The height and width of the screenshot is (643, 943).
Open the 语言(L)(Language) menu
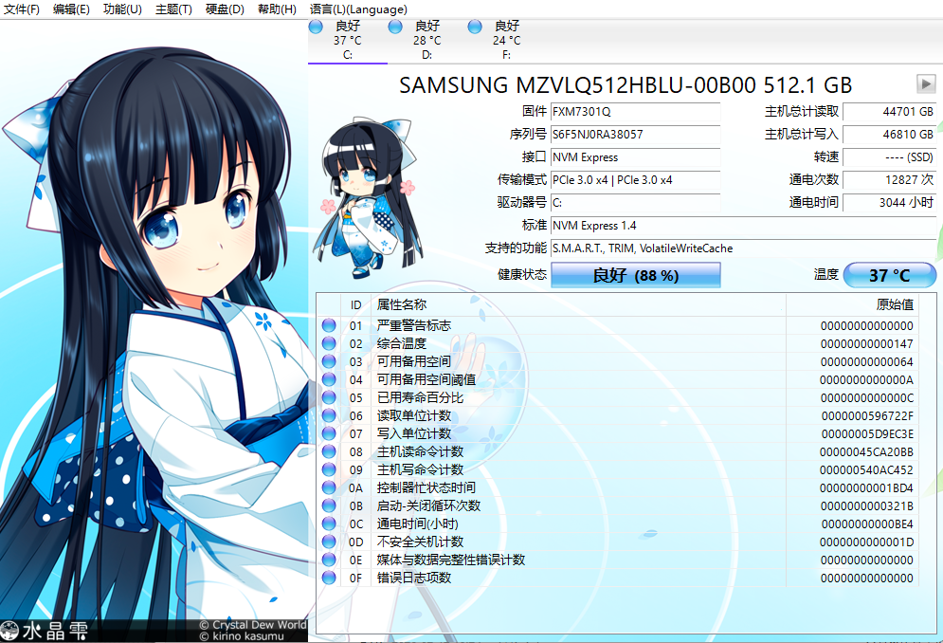tap(358, 9)
